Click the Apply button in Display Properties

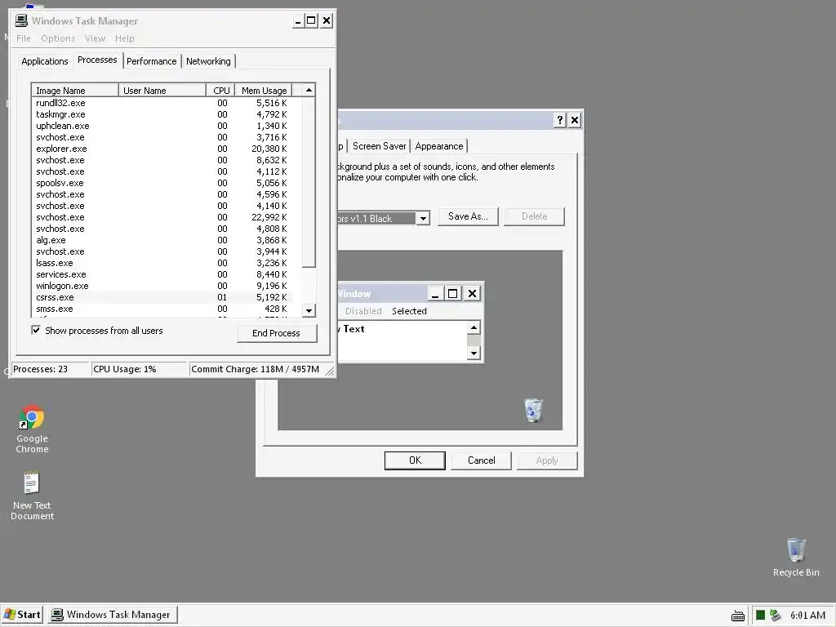[547, 460]
